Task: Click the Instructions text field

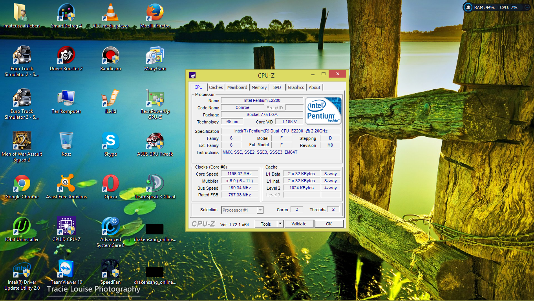Action: point(281,154)
